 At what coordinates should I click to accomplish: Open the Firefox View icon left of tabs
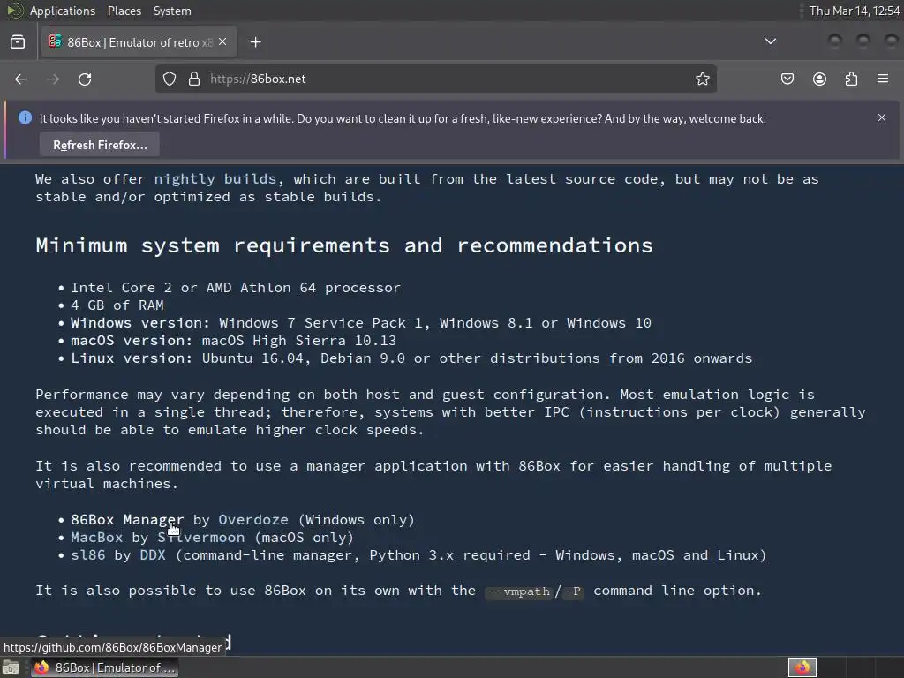(18, 42)
